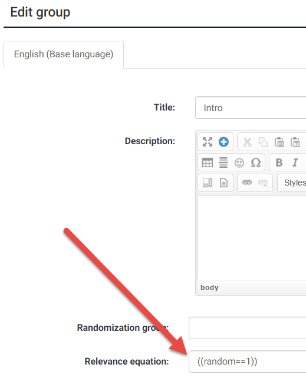Select the English (Base language) tab

coord(64,54)
